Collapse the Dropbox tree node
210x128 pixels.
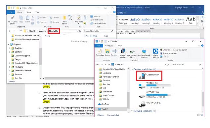tap(9, 44)
